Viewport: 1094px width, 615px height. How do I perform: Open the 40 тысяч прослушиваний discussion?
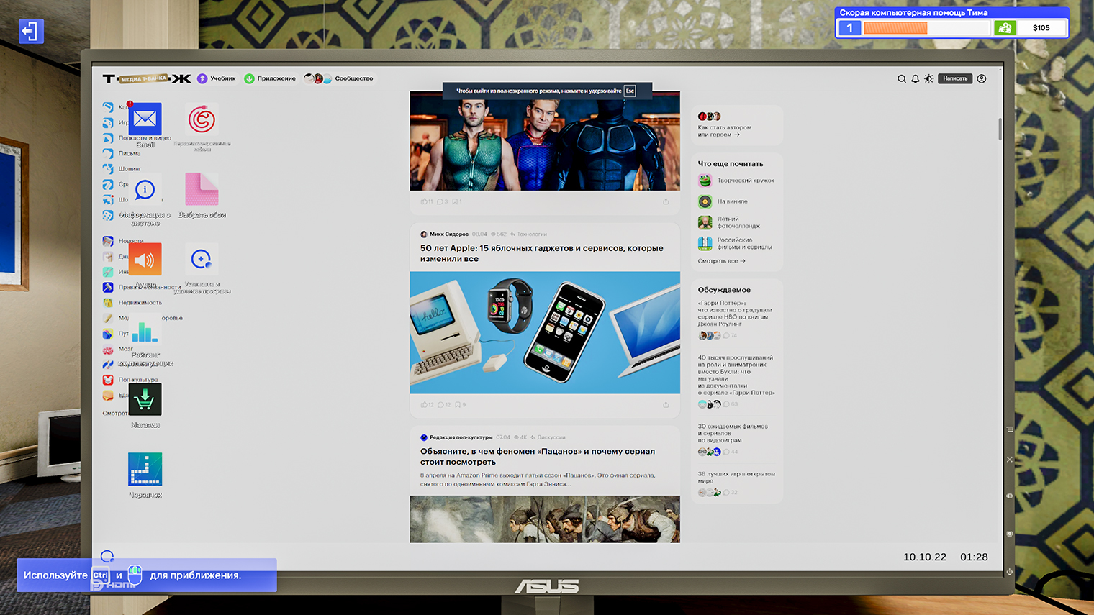[736, 375]
